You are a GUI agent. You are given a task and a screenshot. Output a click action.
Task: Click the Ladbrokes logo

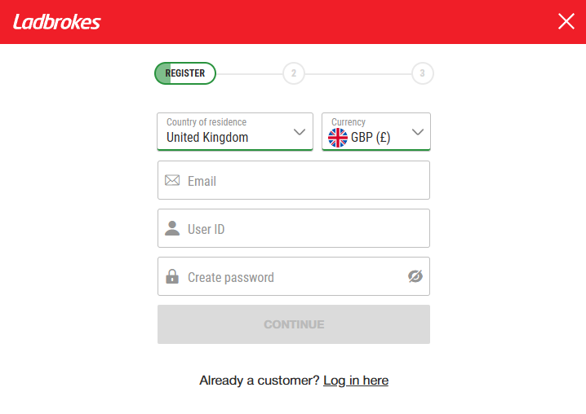point(56,22)
